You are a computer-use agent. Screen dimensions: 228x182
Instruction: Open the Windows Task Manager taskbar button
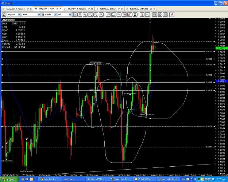pyautogui.click(x=121, y=179)
